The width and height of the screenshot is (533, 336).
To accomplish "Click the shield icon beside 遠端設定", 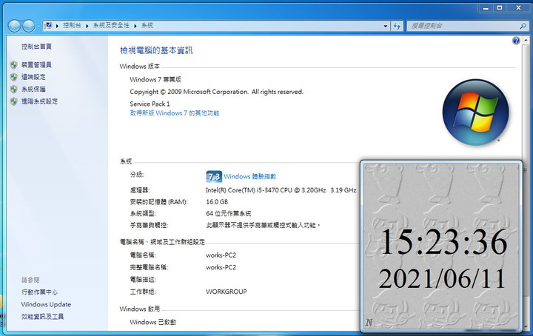I will [13, 77].
